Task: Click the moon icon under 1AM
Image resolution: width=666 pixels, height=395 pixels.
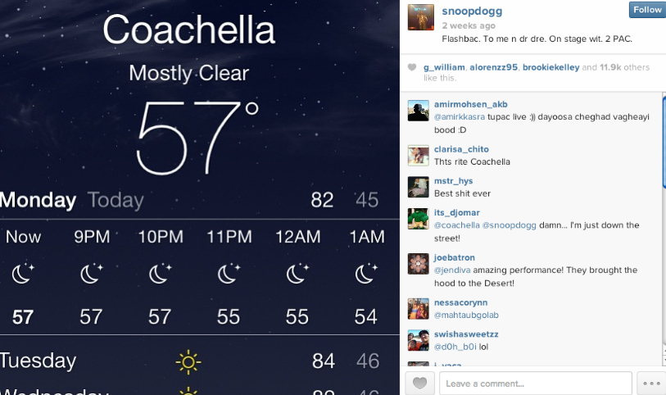Action: [x=366, y=274]
